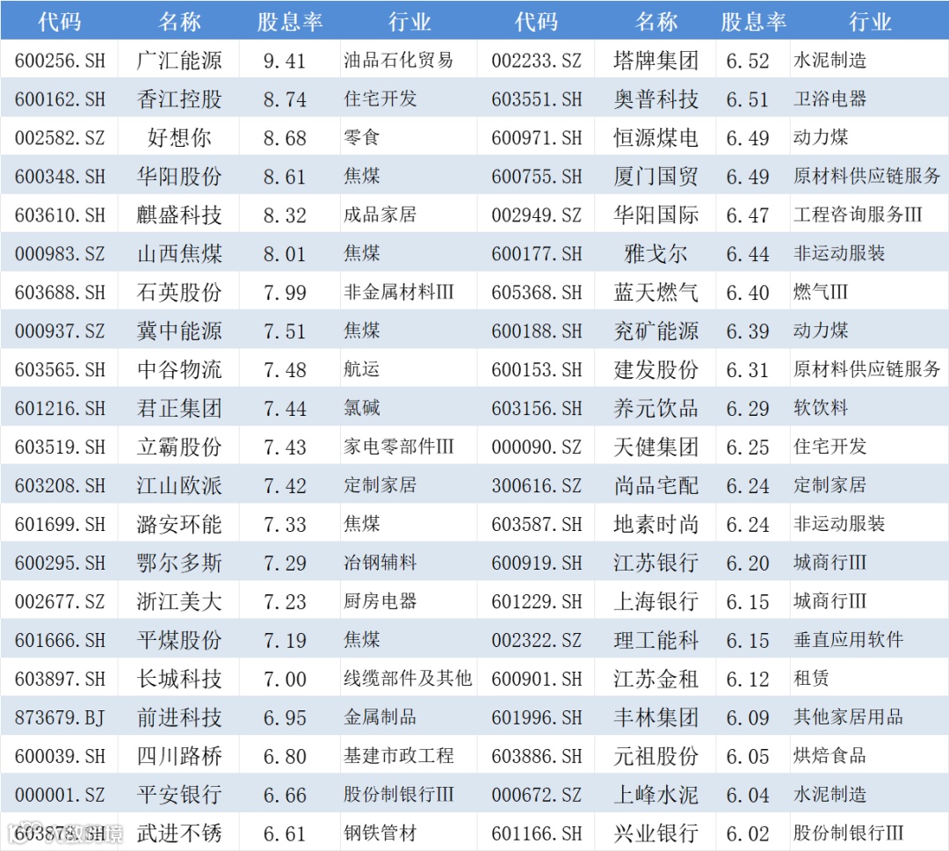The height and width of the screenshot is (851, 949).
Task: Click stock code 873679.BJ
Action: (x=60, y=717)
